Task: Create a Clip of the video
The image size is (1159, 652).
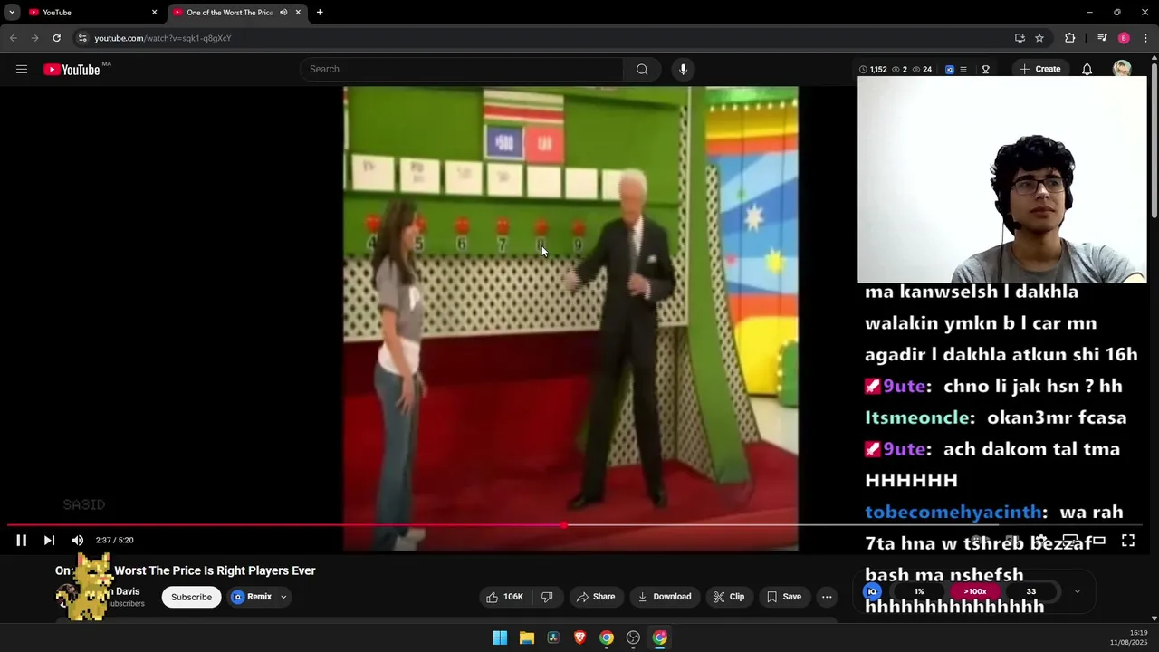Action: point(728,597)
